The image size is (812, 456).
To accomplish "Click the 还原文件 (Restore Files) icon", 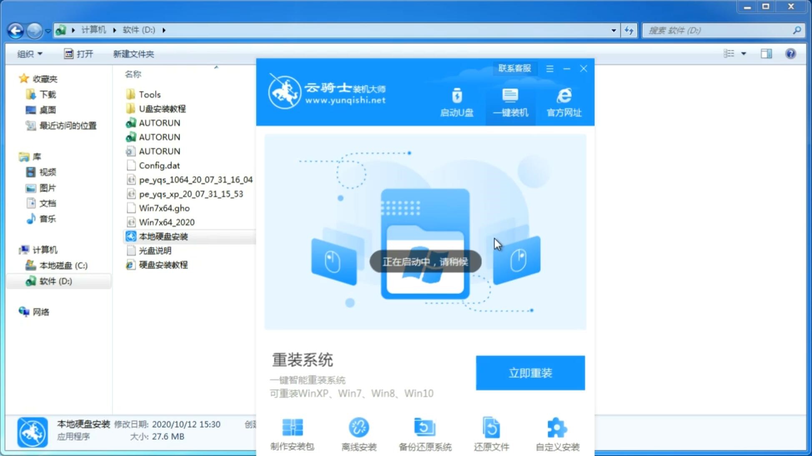I will click(490, 432).
